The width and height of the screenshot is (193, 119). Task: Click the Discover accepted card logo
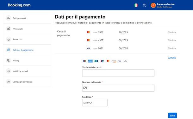point(114,61)
